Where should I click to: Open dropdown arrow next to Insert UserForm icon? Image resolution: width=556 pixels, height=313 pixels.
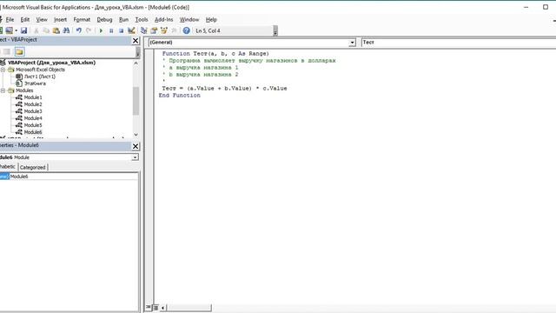[16, 31]
